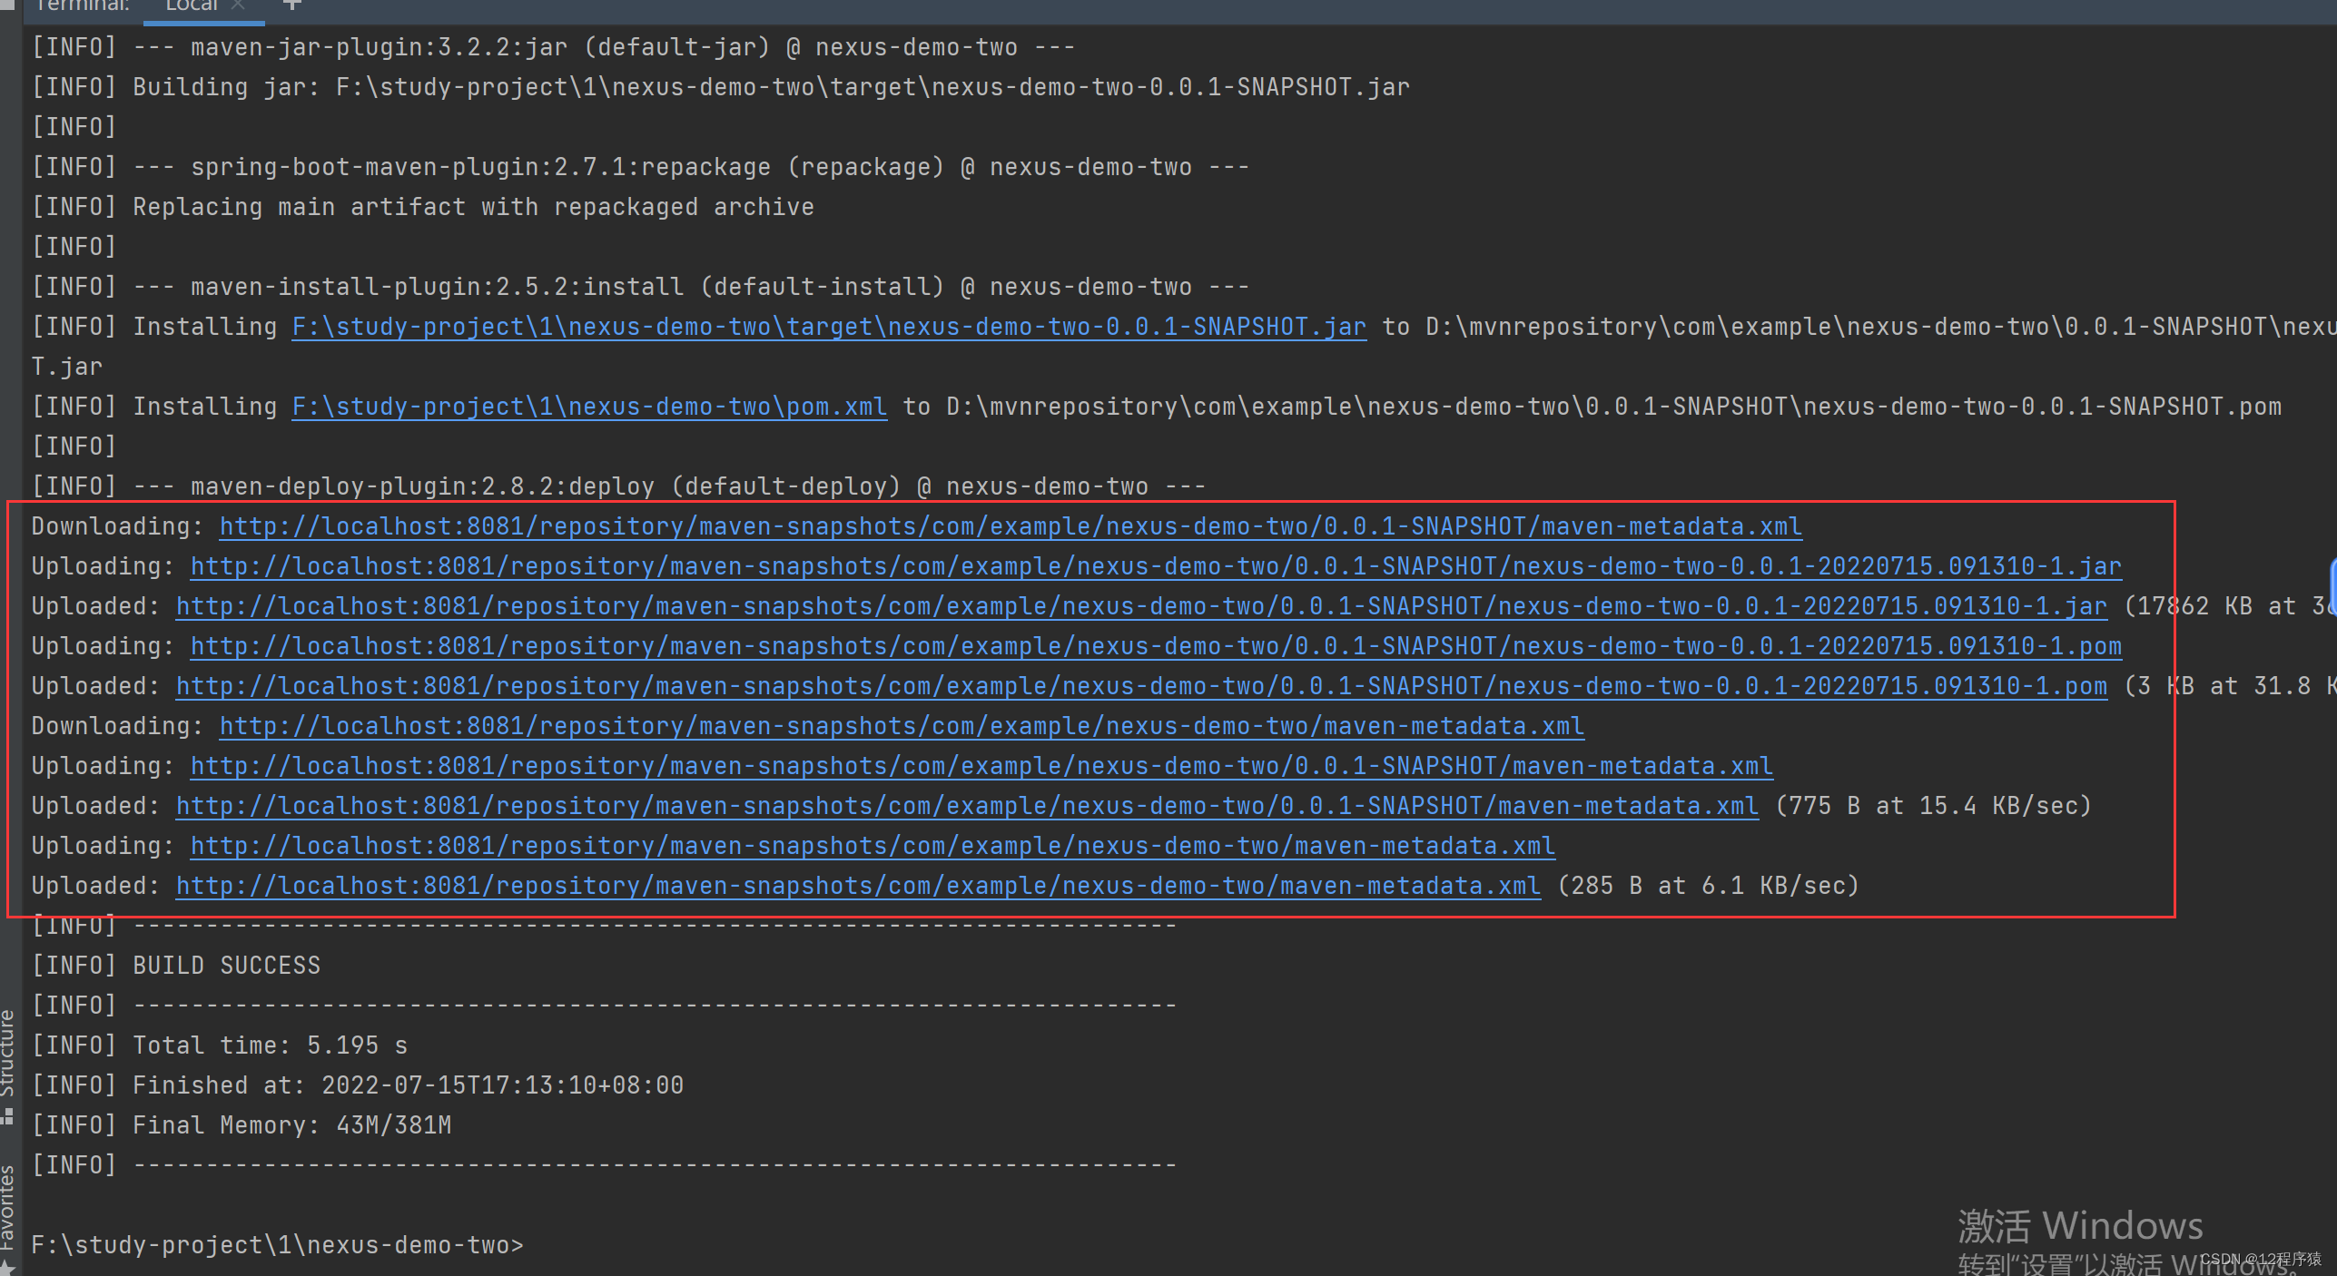Click the Favorites star icon
The image size is (2337, 1276).
click(7, 1266)
